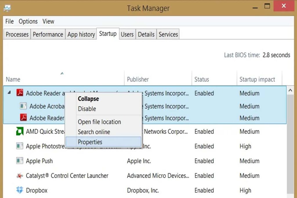Screen dimensions: 297x198
Task: Select the Startup tab
Action: point(108,34)
